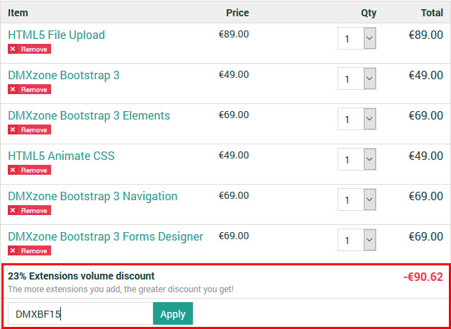Image resolution: width=451 pixels, height=329 pixels.
Task: Click the -€90.62 discount amount
Action: [x=423, y=277]
